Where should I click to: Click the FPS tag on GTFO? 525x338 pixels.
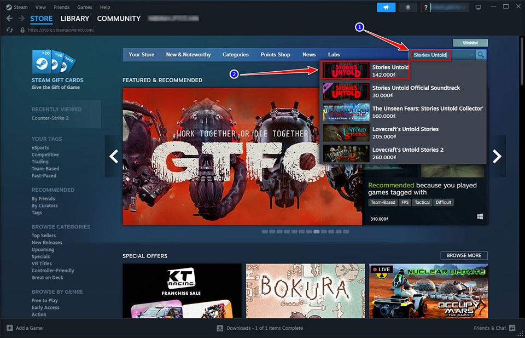405,202
